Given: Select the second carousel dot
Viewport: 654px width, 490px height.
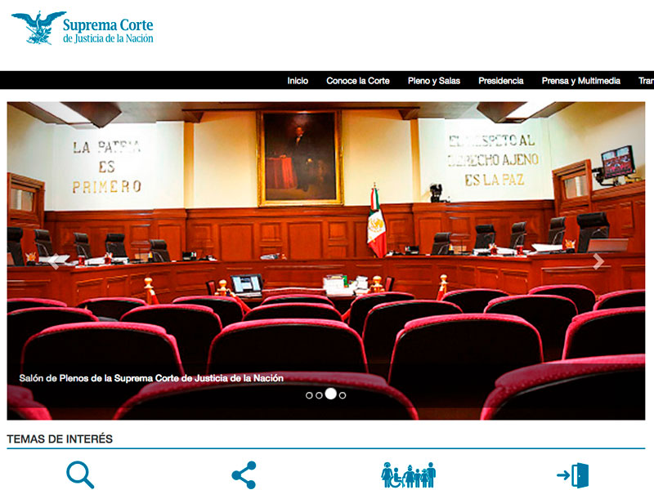Looking at the screenshot, I should click(x=319, y=395).
